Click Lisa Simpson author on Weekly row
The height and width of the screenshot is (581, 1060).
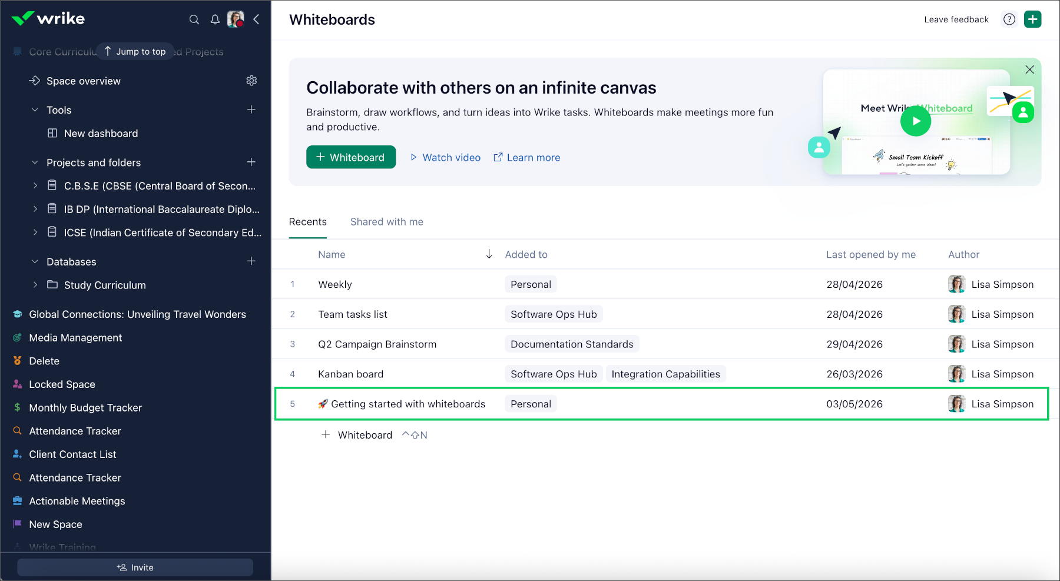pyautogui.click(x=991, y=284)
